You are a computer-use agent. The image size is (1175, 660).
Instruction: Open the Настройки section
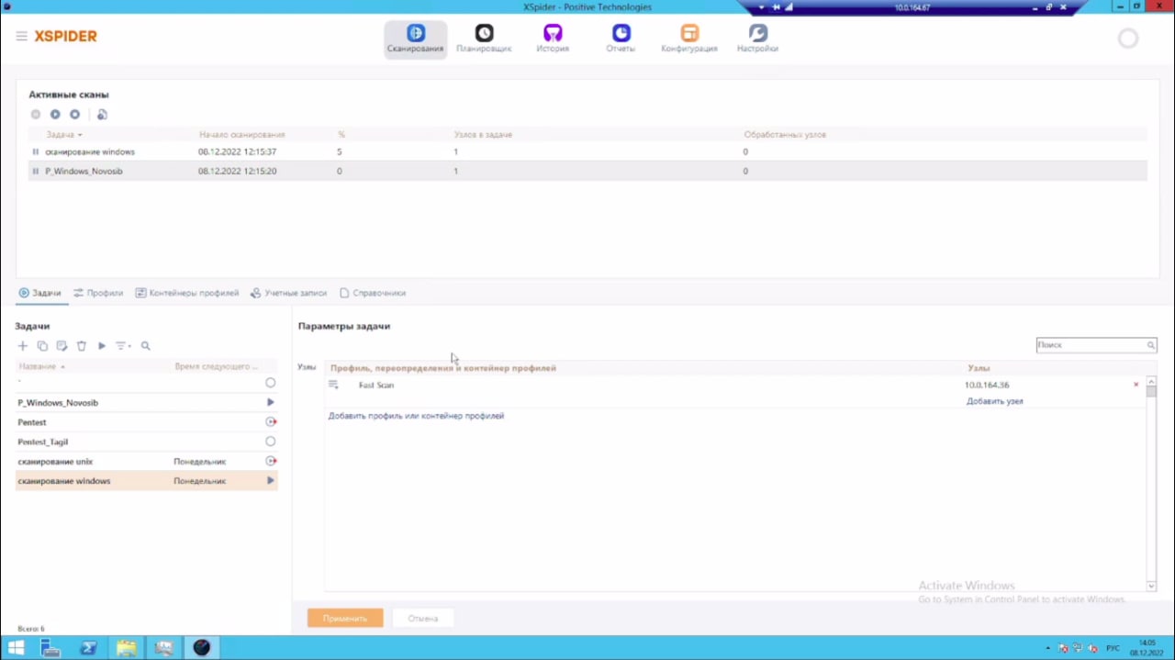[x=757, y=39]
